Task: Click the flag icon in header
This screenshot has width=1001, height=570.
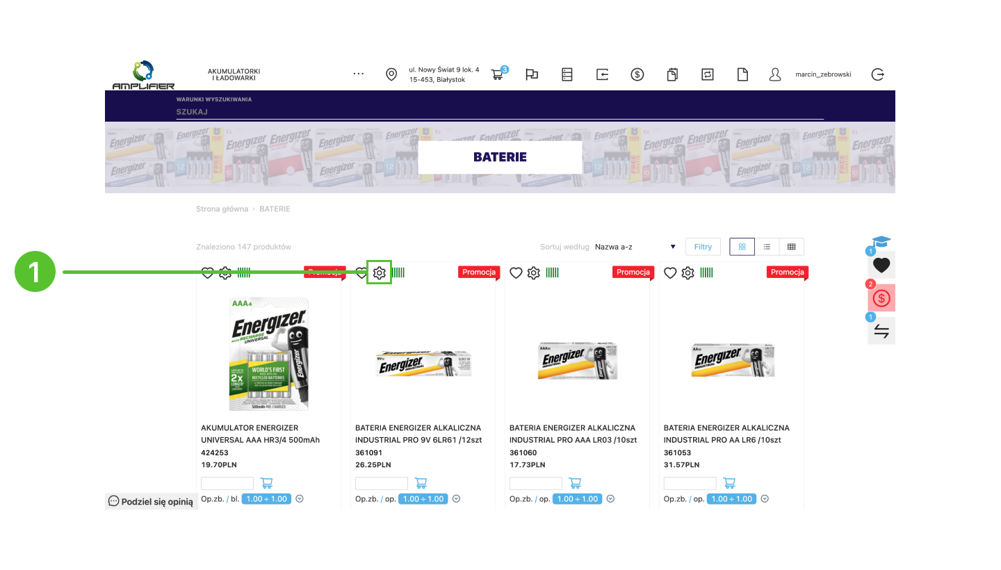Action: coord(532,74)
